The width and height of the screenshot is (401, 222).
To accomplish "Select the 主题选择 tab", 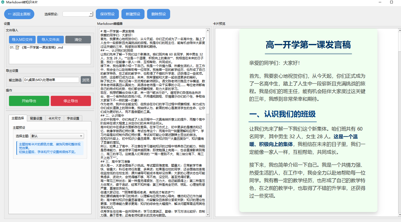I will [18, 118].
